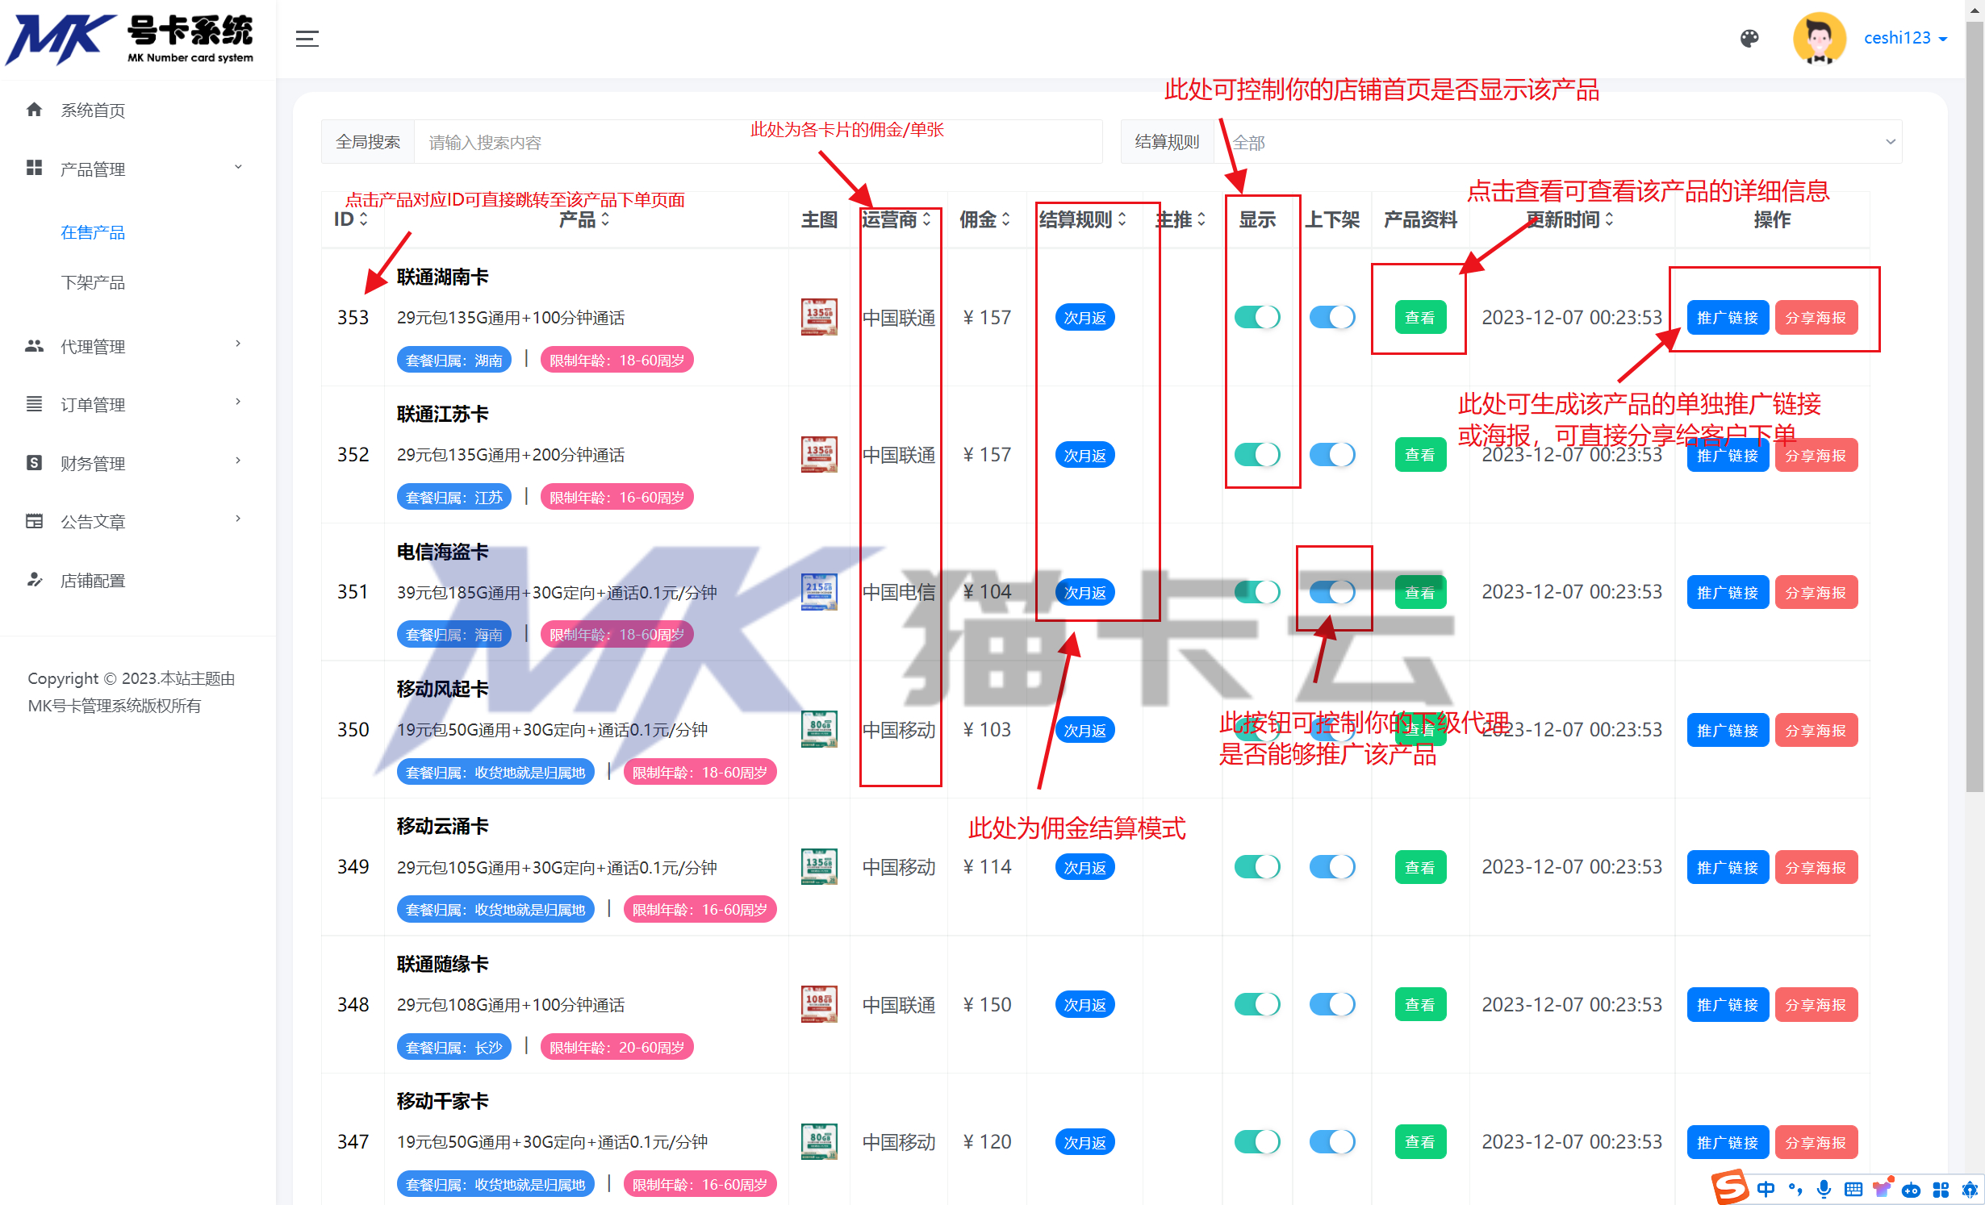Click the 产品管理 grid icon
The image size is (1985, 1205).
(x=34, y=168)
